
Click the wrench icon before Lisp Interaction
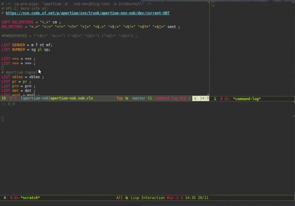click(127, 198)
